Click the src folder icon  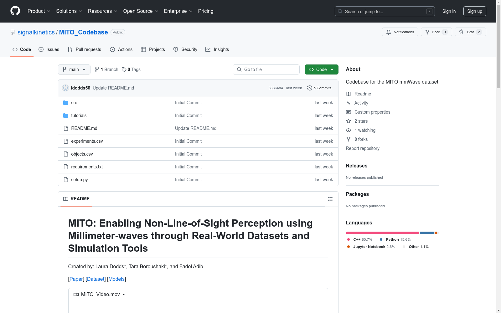click(x=66, y=103)
